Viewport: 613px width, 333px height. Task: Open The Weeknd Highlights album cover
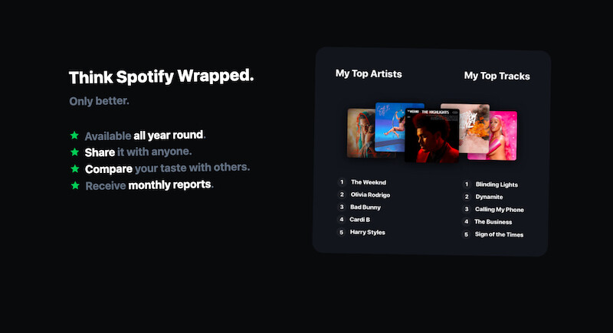[431, 135]
